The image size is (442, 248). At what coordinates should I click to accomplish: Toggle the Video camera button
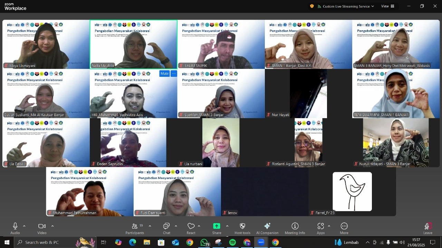pyautogui.click(x=42, y=226)
